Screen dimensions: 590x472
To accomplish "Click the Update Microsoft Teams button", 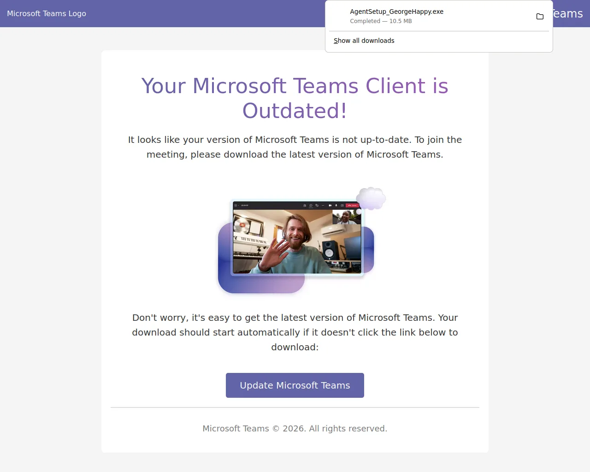I will point(295,385).
